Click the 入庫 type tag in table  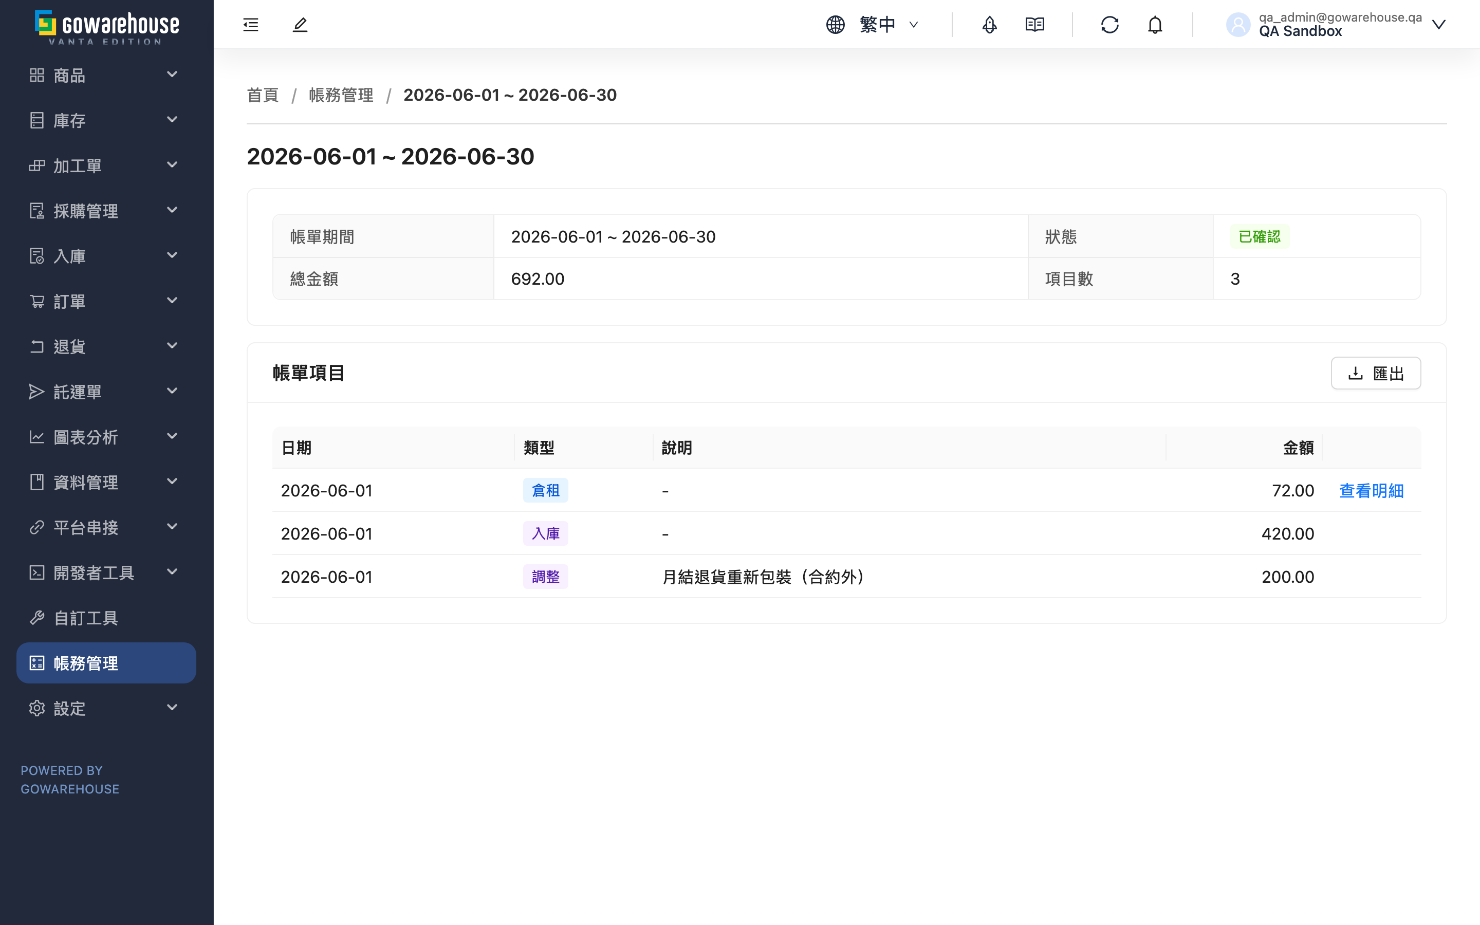point(546,533)
